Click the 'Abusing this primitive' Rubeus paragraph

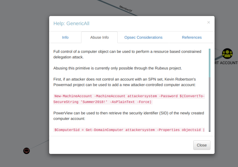pyautogui.click(x=118, y=68)
